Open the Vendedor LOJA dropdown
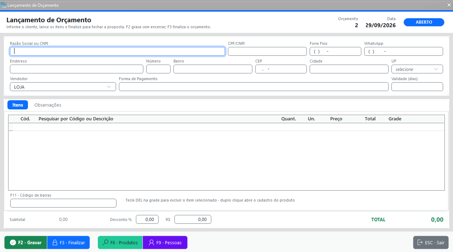The image size is (453, 252). click(x=63, y=87)
